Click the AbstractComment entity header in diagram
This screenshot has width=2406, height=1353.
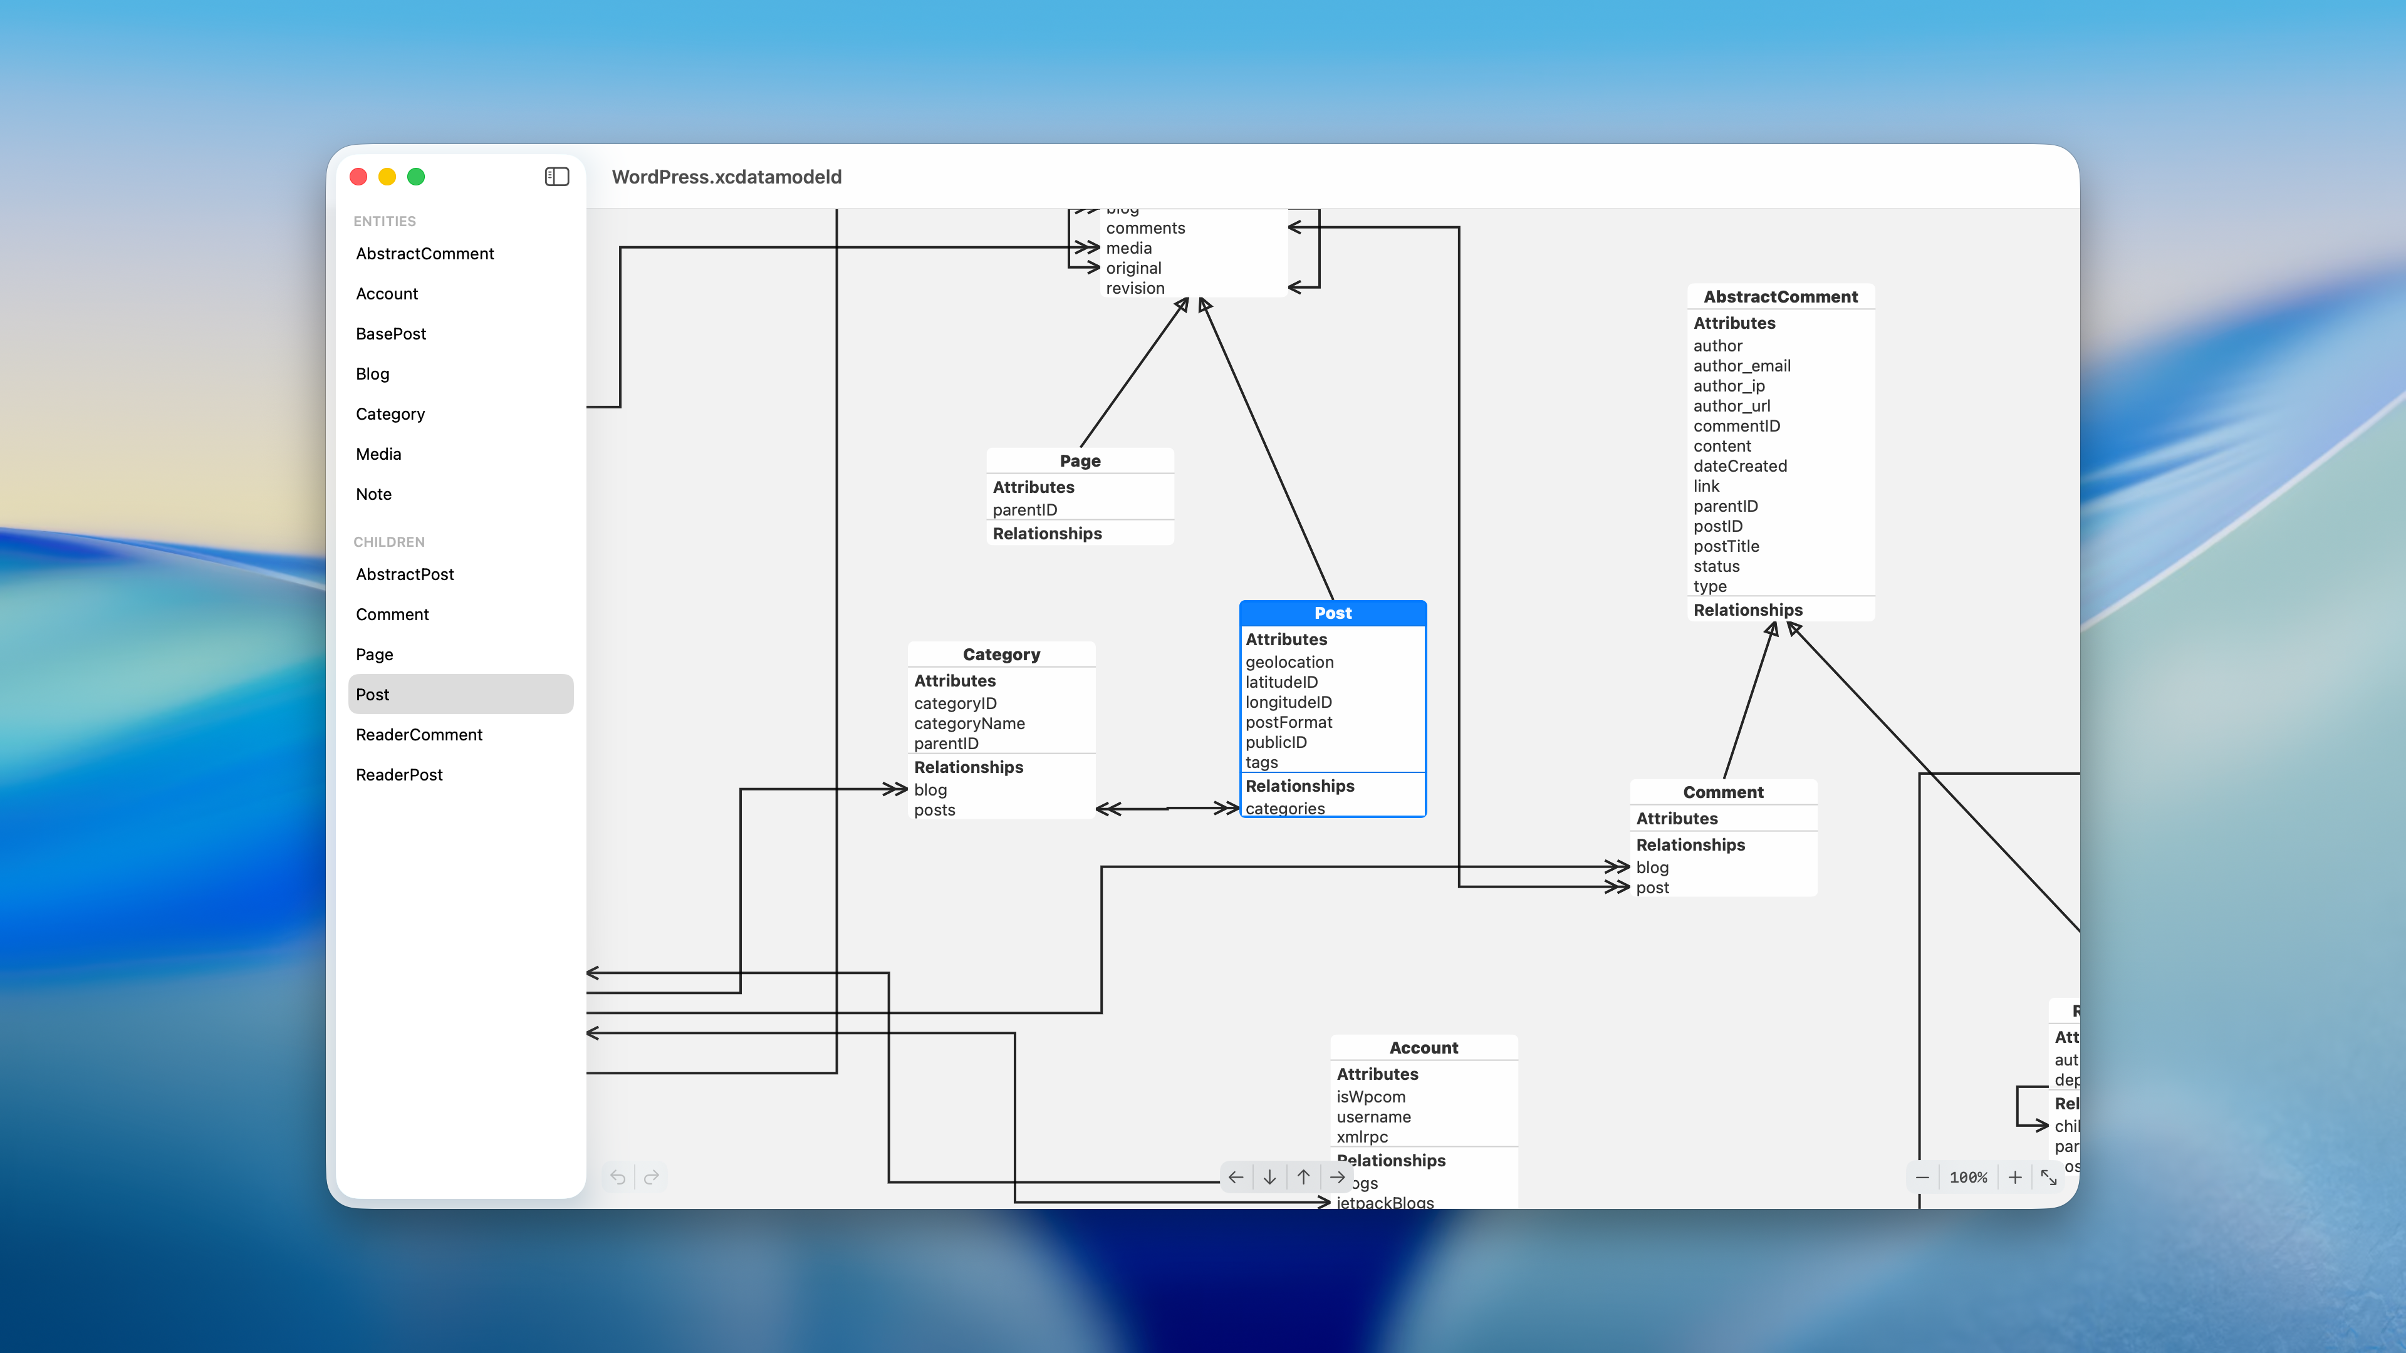[x=1780, y=297]
